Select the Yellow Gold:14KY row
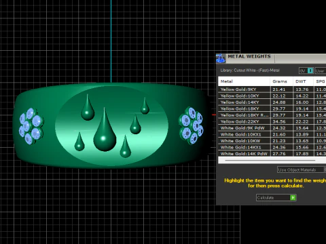 [x=272, y=102]
